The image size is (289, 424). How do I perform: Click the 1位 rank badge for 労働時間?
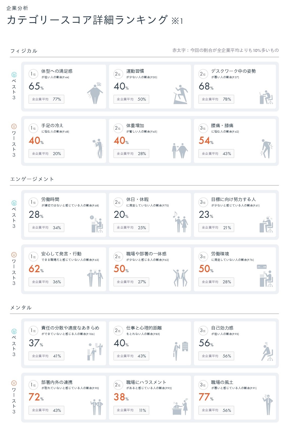tap(33, 202)
